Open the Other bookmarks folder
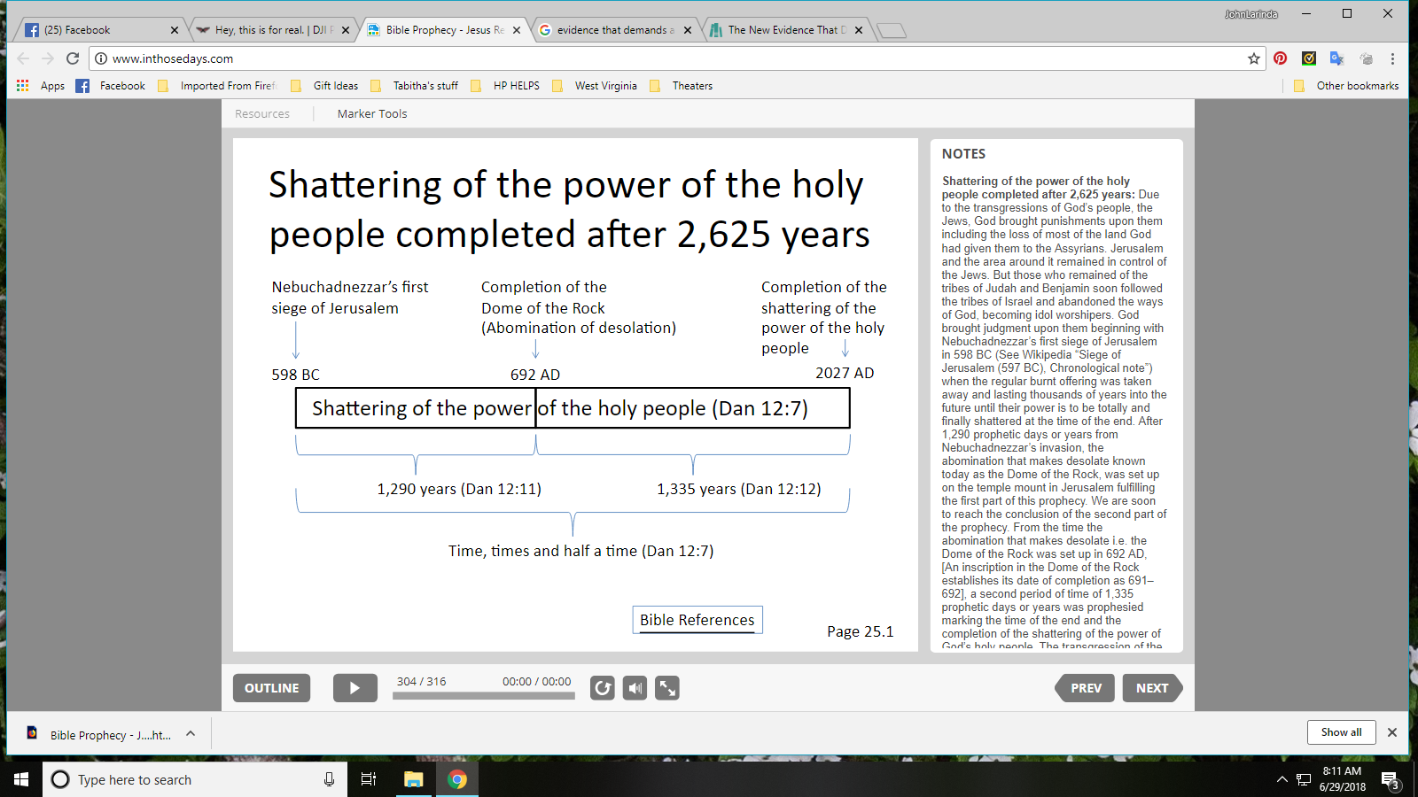This screenshot has height=797, width=1418. 1346,86
